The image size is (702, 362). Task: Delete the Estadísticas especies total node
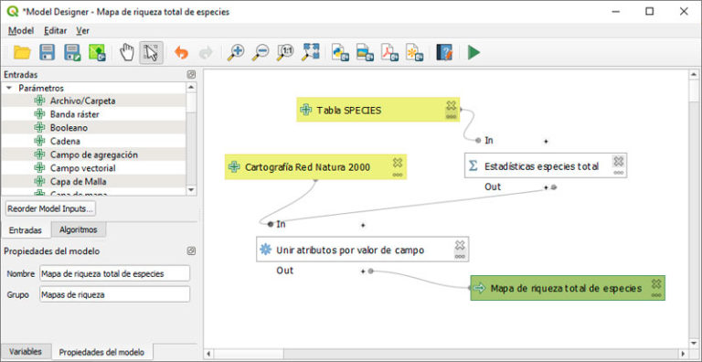point(618,161)
